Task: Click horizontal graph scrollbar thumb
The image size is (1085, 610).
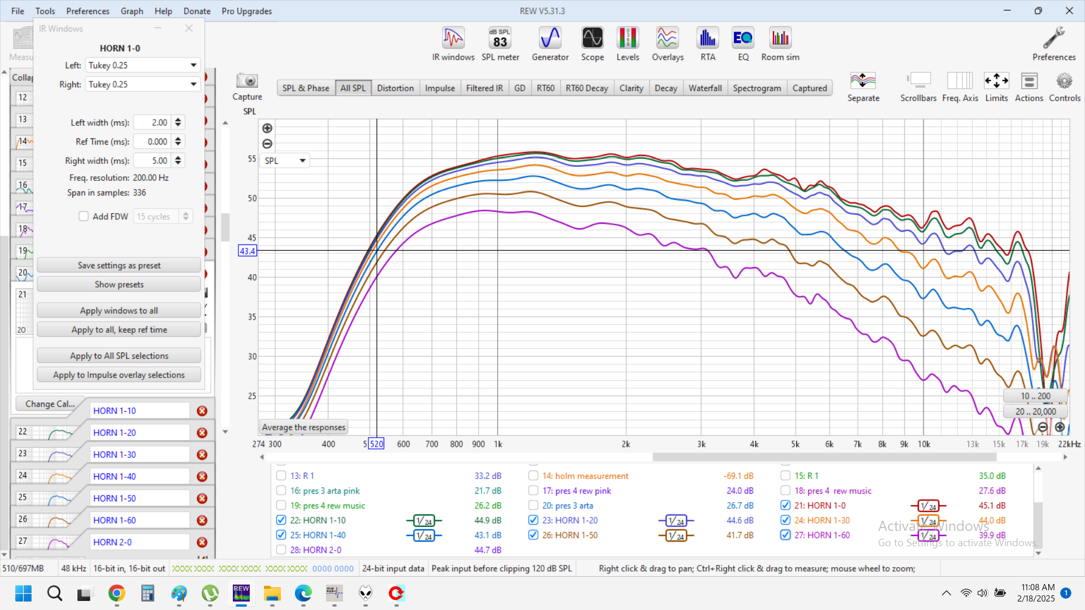Action: tap(824, 457)
